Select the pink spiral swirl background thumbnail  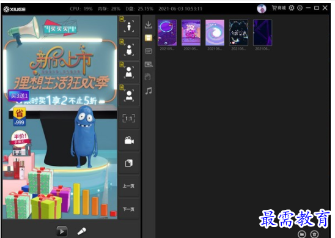pyautogui.click(x=215, y=32)
